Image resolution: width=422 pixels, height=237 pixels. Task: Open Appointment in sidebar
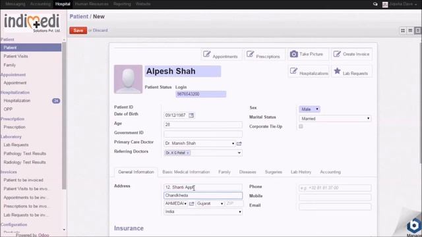click(15, 83)
